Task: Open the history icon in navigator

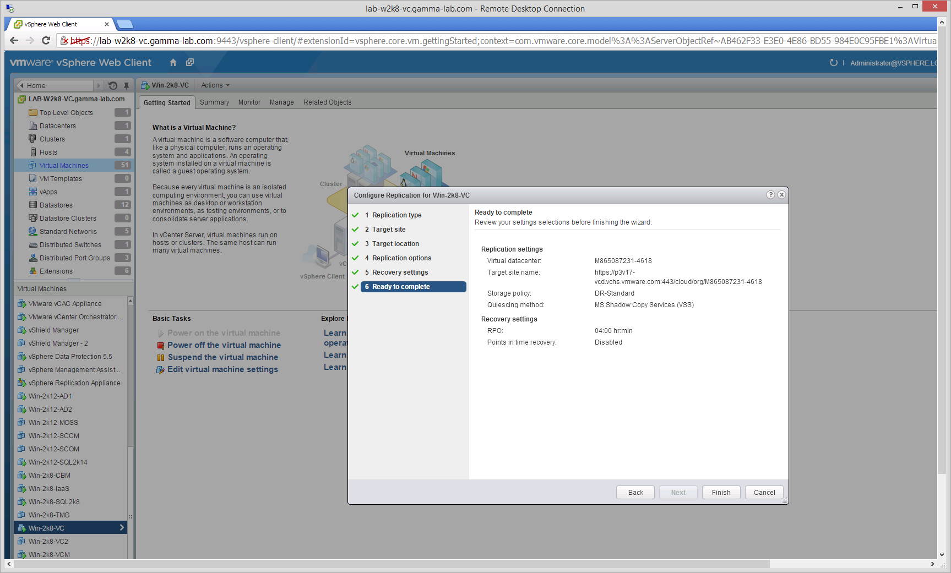Action: tap(113, 85)
